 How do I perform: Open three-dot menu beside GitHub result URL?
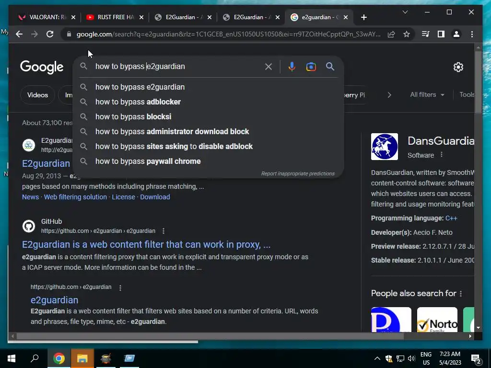click(x=163, y=231)
